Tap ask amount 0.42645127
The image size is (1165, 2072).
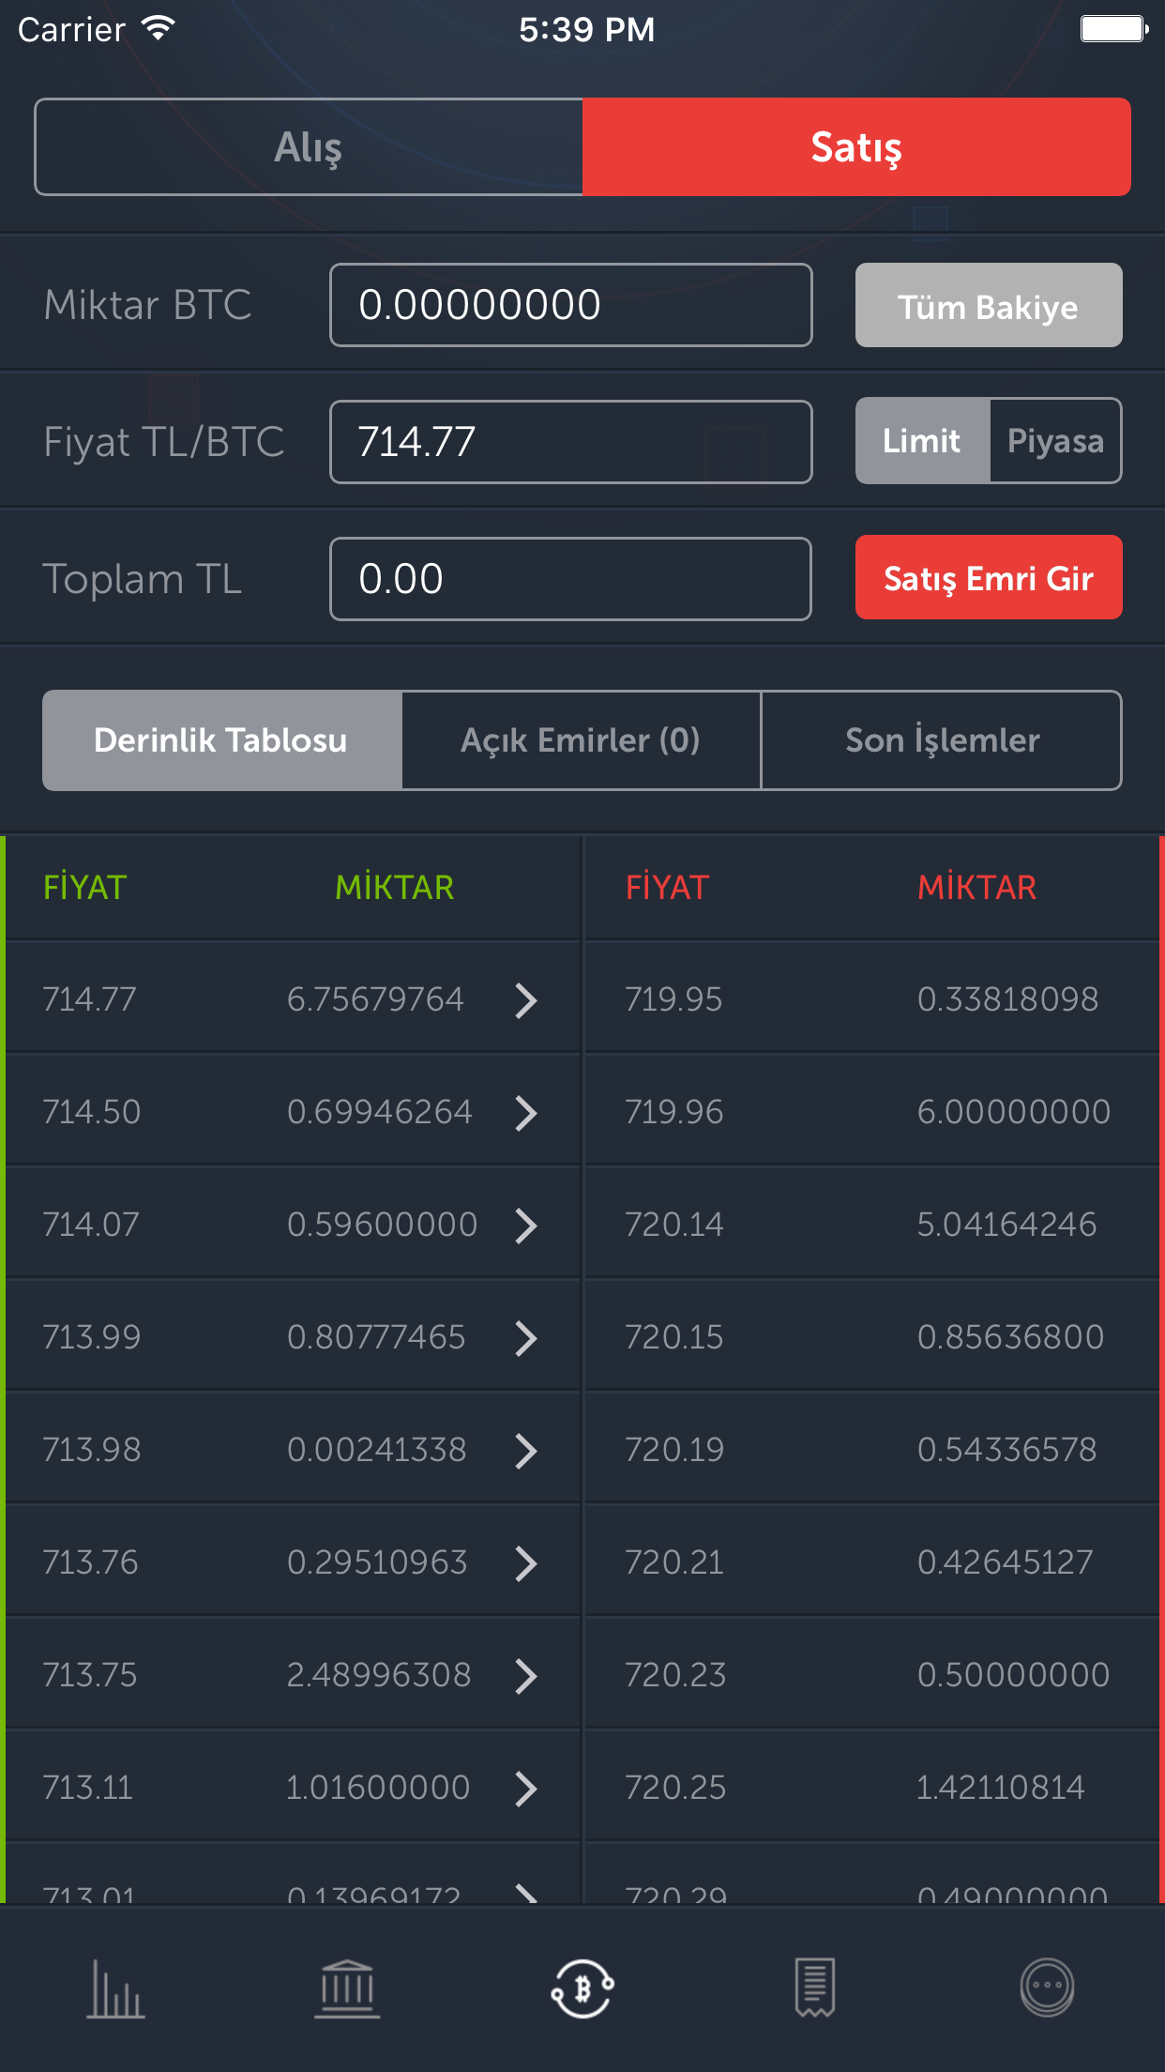click(x=1005, y=1562)
